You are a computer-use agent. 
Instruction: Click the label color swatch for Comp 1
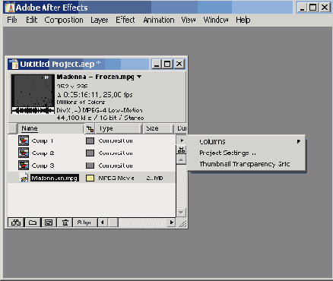(90, 140)
